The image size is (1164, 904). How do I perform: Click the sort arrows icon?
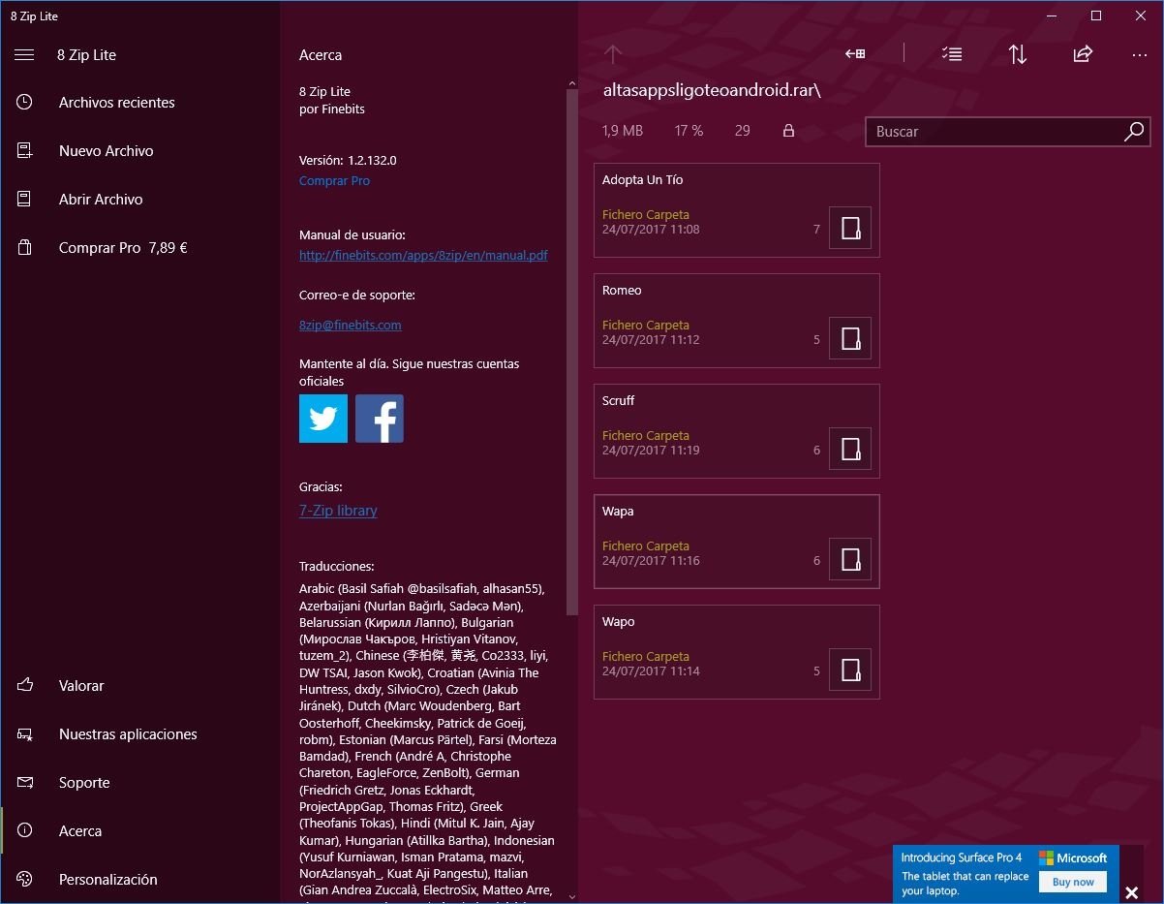pyautogui.click(x=1018, y=54)
